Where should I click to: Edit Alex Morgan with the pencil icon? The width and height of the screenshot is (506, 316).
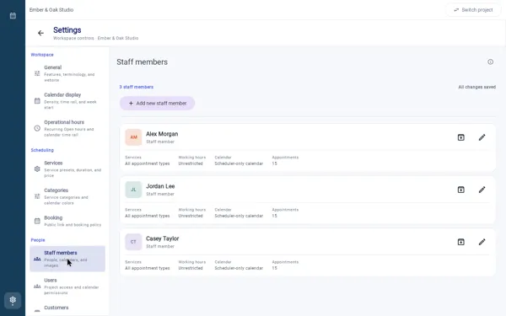482,137
